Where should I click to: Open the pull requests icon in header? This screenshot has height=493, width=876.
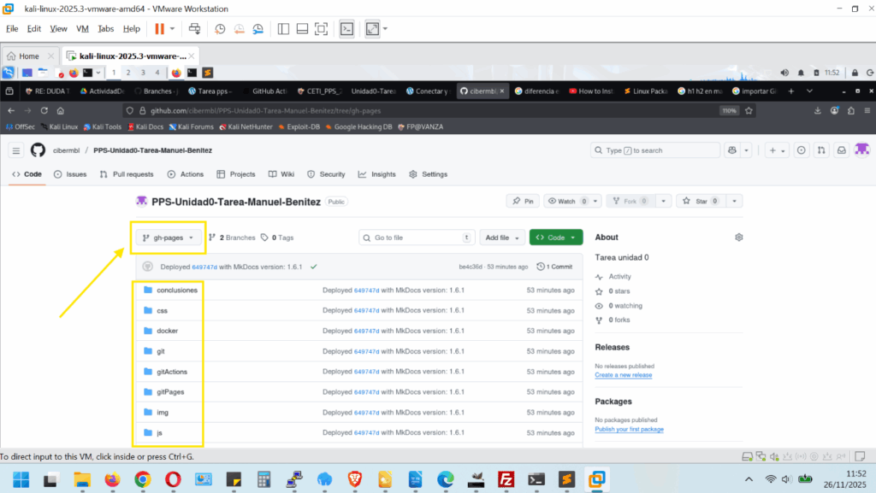[x=821, y=150]
